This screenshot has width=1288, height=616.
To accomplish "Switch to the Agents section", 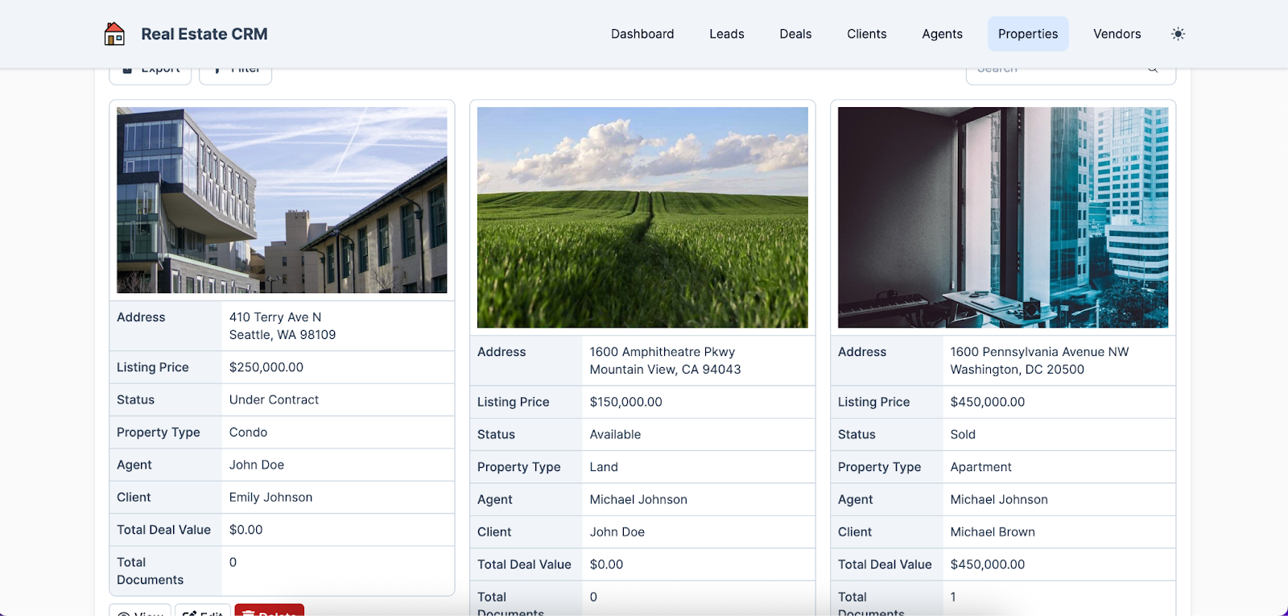I will pyautogui.click(x=942, y=34).
